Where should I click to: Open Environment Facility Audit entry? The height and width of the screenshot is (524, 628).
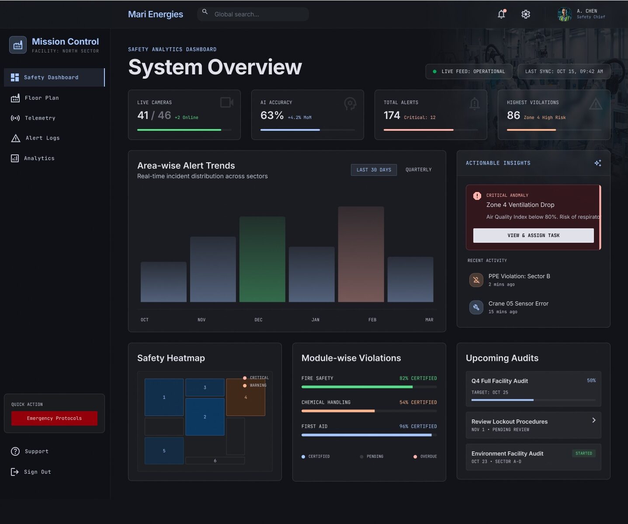point(533,457)
